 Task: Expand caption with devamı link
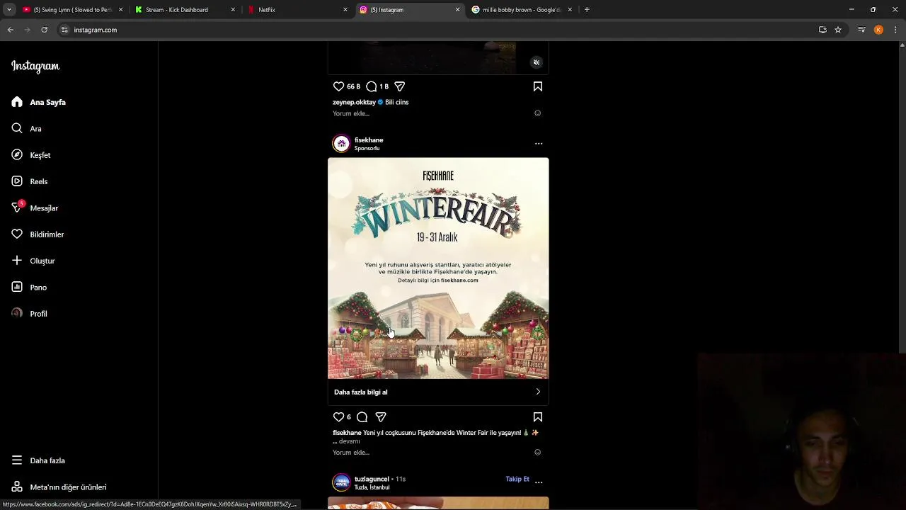(x=350, y=441)
